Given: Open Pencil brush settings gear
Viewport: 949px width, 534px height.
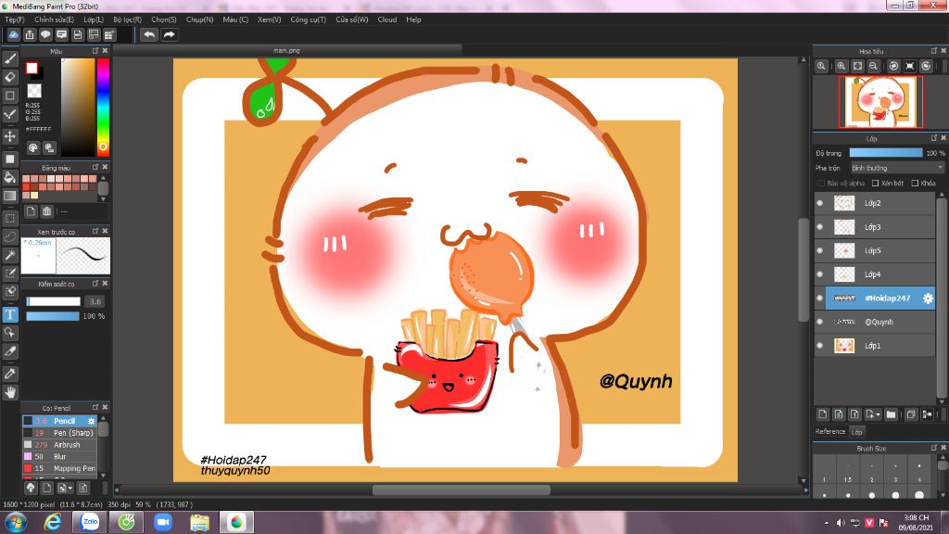Looking at the screenshot, I should 92,421.
